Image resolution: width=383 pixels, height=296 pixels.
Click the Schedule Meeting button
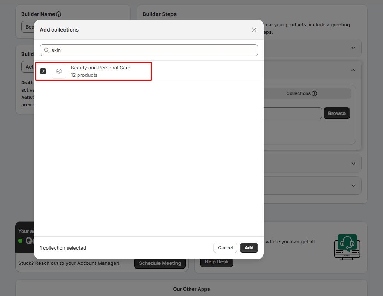click(x=160, y=263)
